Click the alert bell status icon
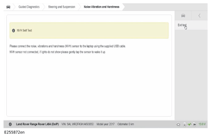The image size is (211, 137). pyautogui.click(x=178, y=124)
